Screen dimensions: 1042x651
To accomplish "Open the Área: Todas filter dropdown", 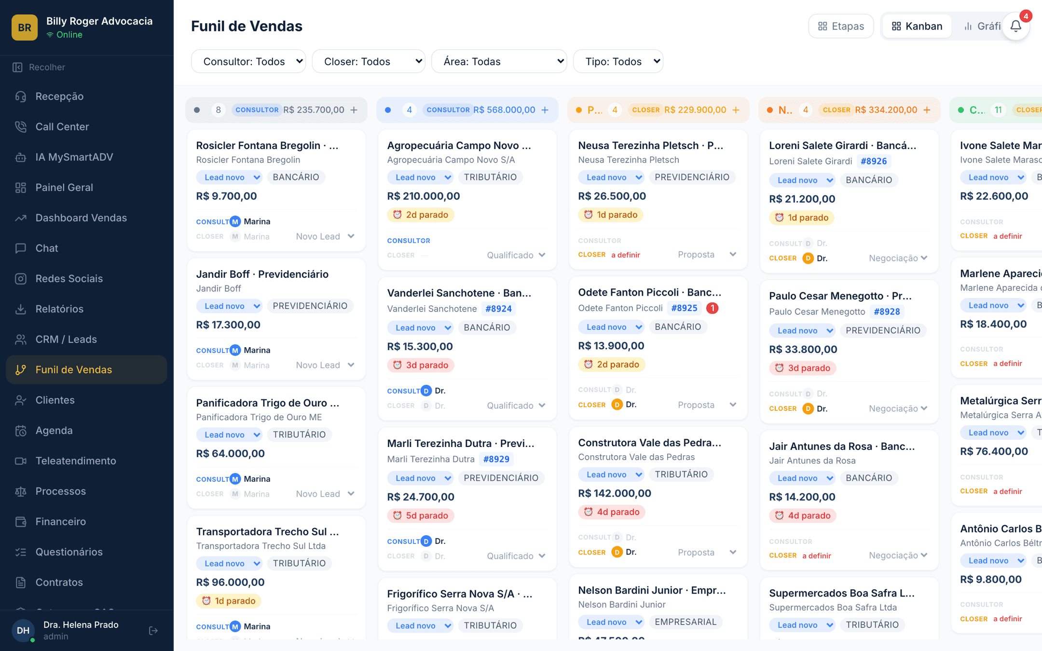I will pos(499,61).
